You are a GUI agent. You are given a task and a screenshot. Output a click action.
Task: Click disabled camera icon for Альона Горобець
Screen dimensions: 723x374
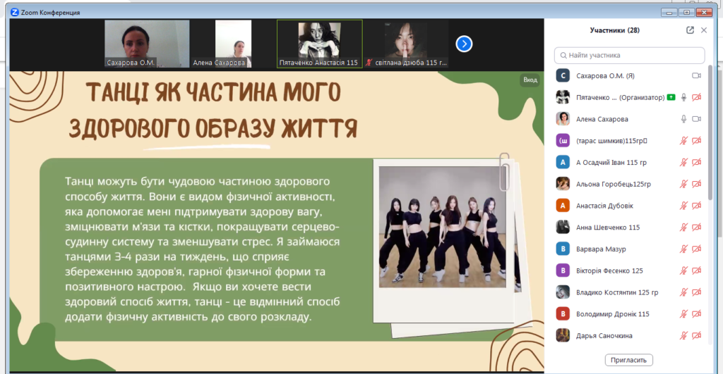click(x=696, y=184)
